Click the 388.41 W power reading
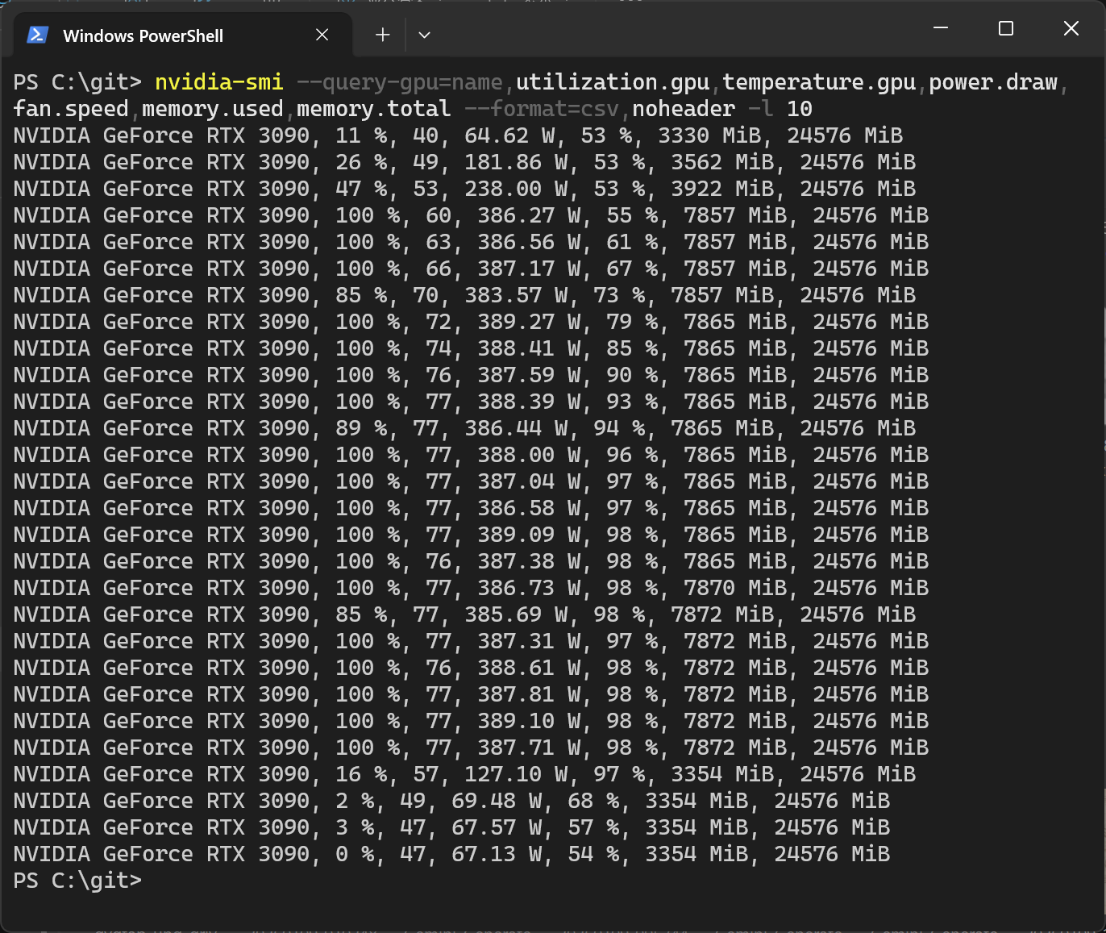Image resolution: width=1106 pixels, height=933 pixels. coord(529,348)
